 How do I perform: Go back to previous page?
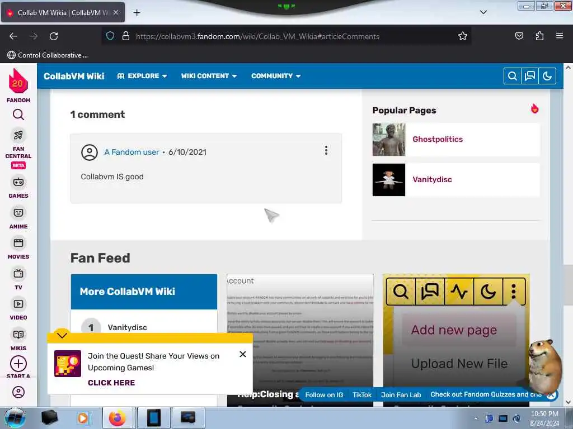click(13, 36)
